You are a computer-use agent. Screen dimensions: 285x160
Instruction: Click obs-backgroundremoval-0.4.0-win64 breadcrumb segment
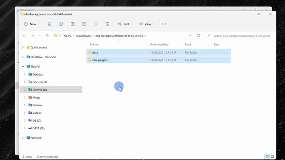(119, 36)
